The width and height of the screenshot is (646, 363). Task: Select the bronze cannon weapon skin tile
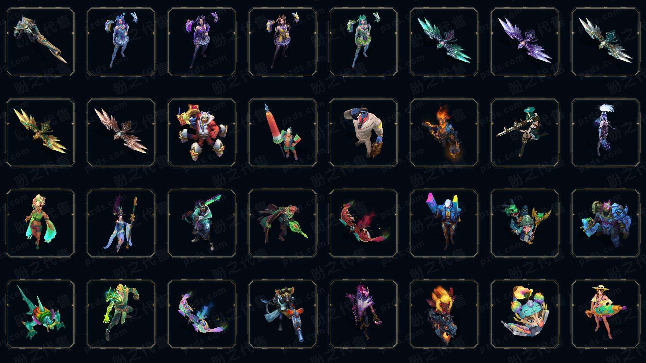pos(40,42)
